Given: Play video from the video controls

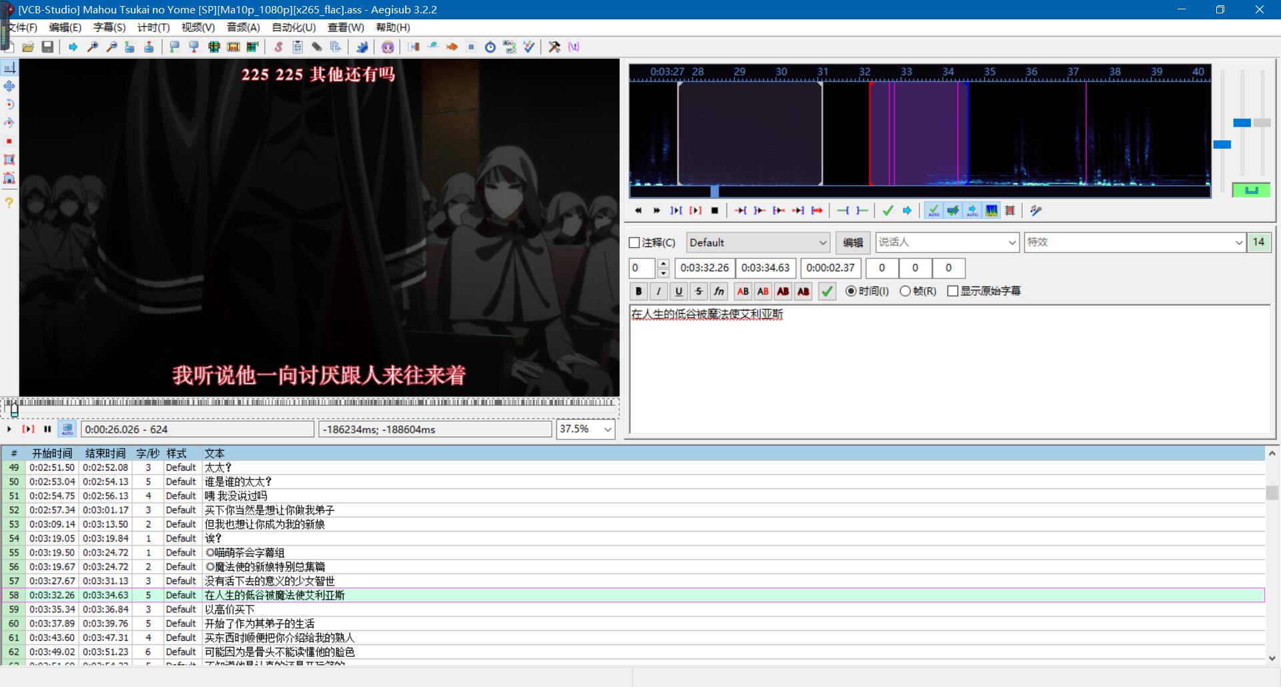Looking at the screenshot, I should (9, 429).
